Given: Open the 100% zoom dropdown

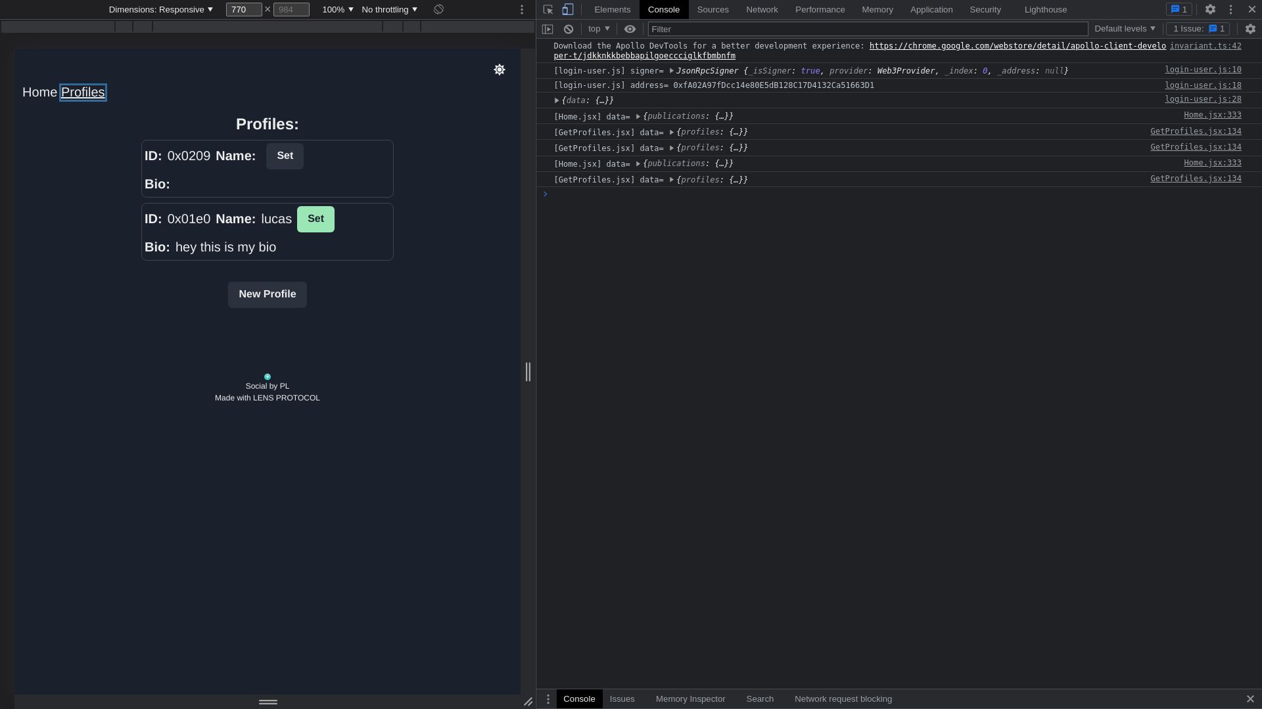Looking at the screenshot, I should click(x=338, y=10).
